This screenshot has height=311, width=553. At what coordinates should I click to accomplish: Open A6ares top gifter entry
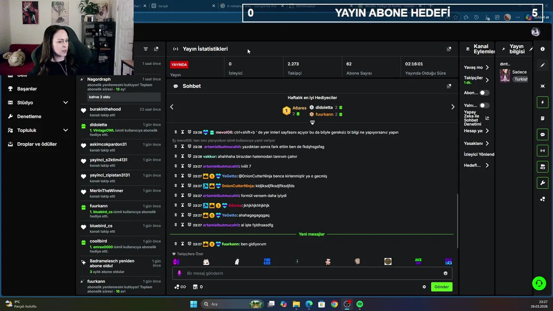(x=295, y=111)
